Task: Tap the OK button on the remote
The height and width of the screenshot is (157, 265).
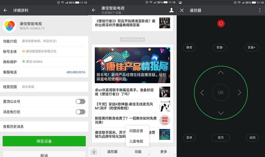Action: pyautogui.click(x=221, y=93)
